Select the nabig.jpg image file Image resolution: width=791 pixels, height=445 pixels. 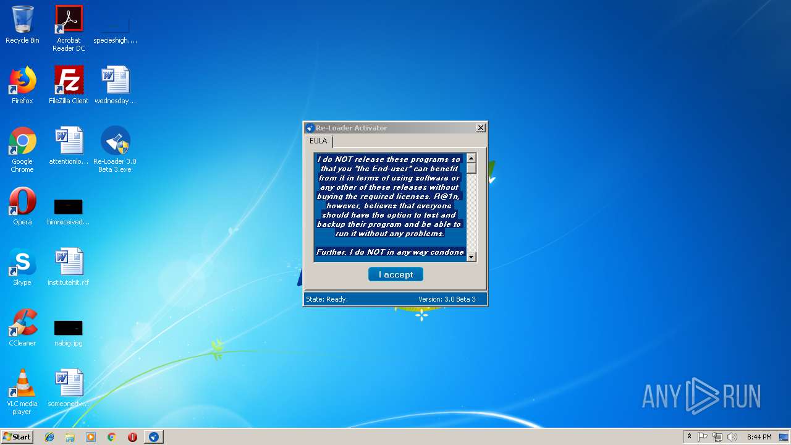69,333
